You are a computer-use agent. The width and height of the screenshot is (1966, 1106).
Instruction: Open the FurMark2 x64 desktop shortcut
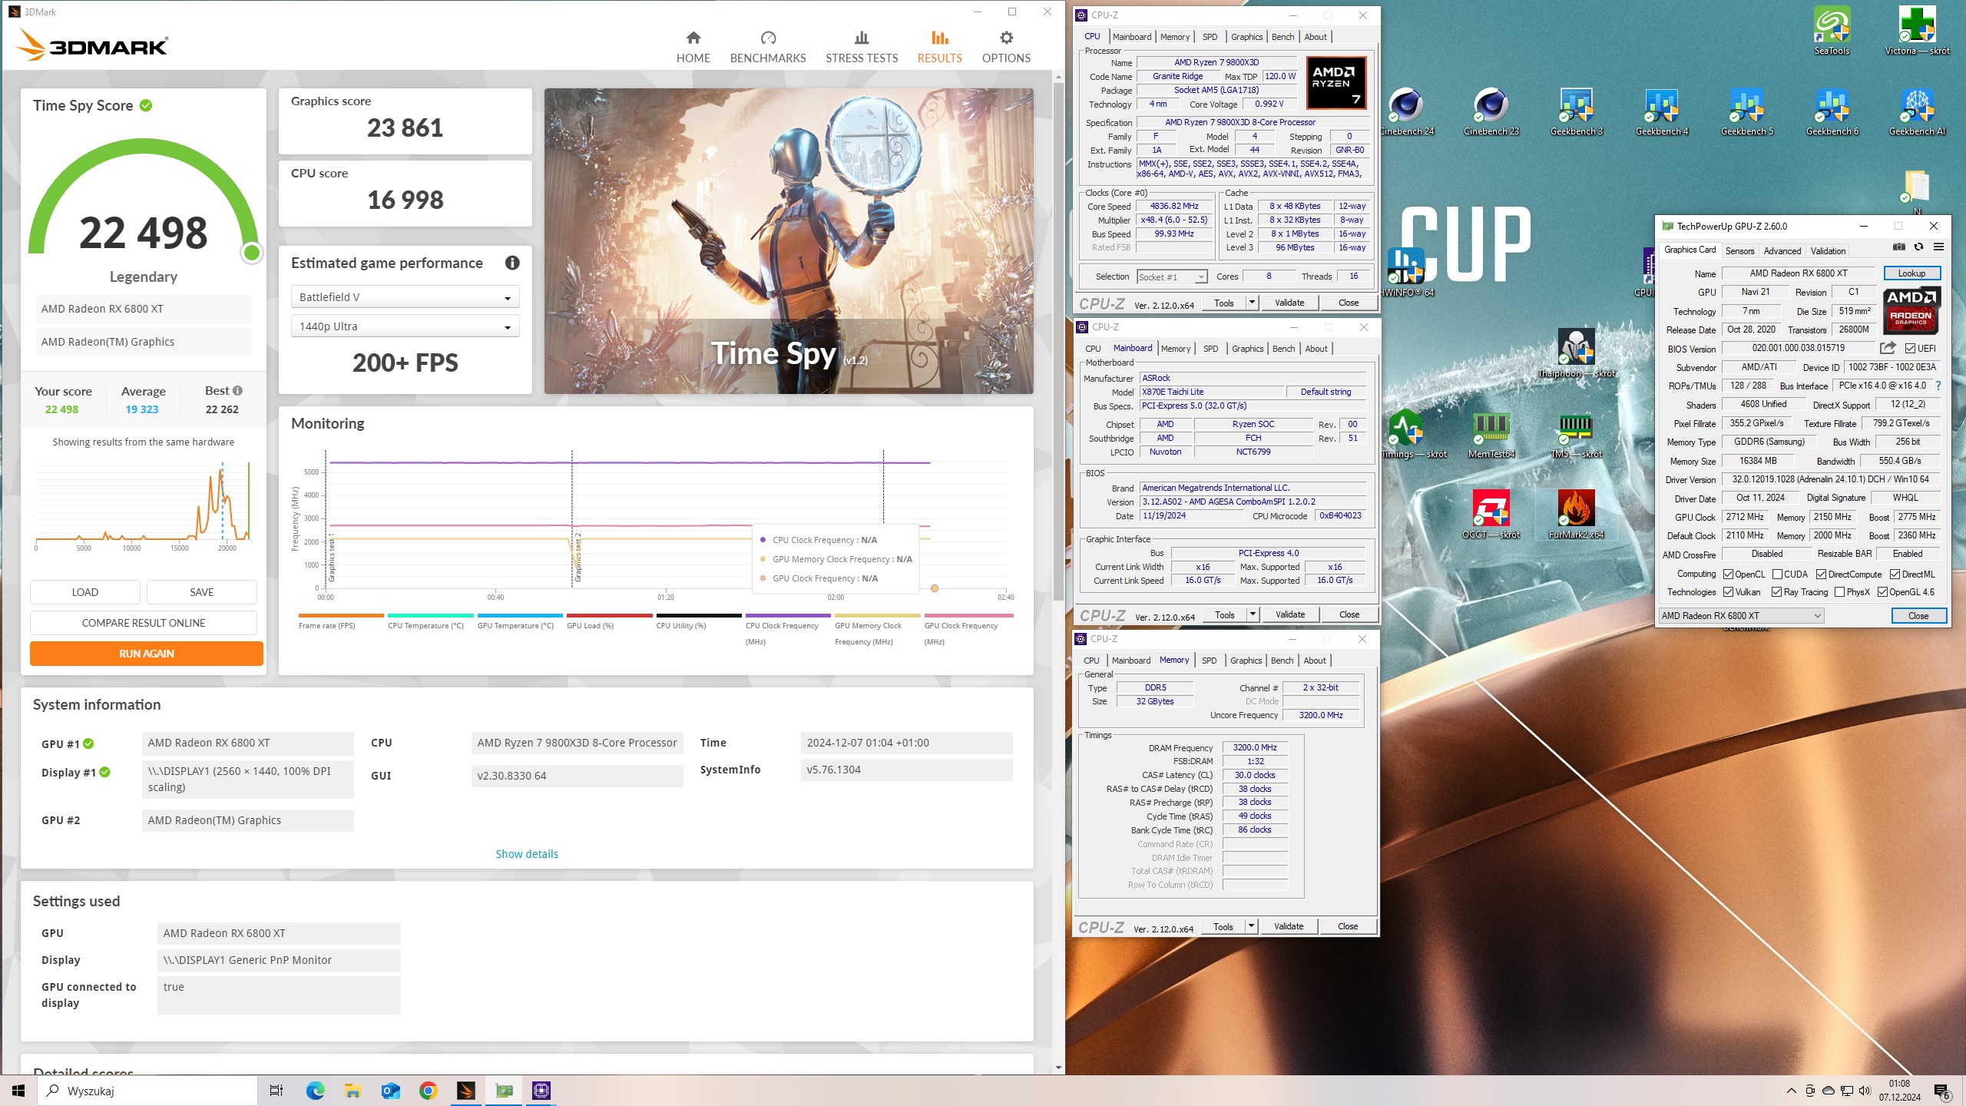point(1576,514)
